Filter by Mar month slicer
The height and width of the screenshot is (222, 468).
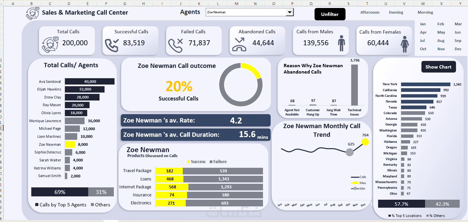(x=458, y=24)
